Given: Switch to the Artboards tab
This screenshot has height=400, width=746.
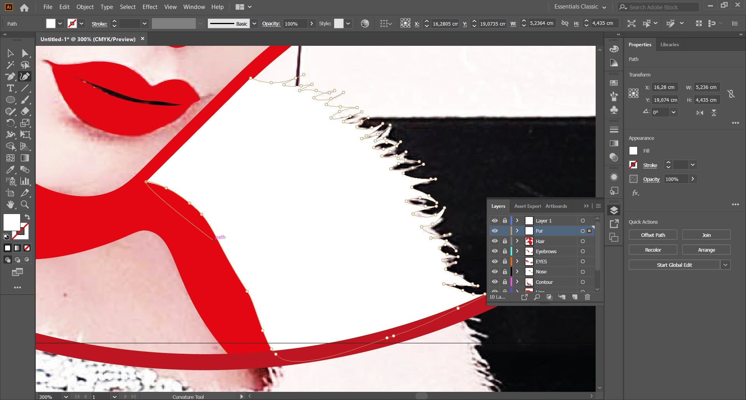Looking at the screenshot, I should pos(556,206).
